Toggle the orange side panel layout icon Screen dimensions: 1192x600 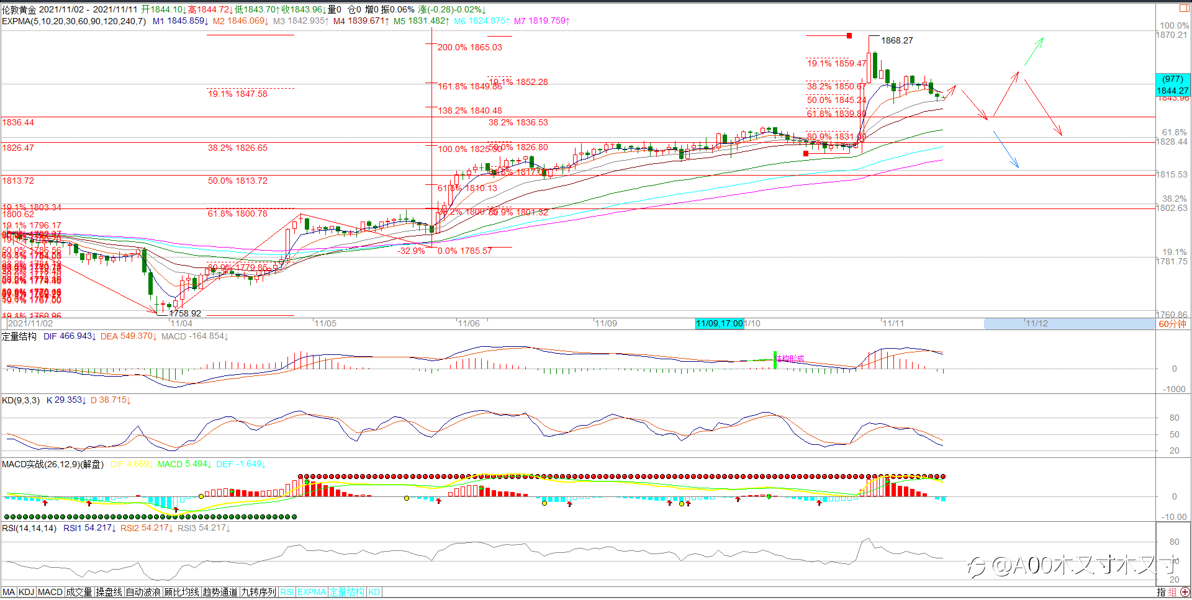coord(1183,8)
